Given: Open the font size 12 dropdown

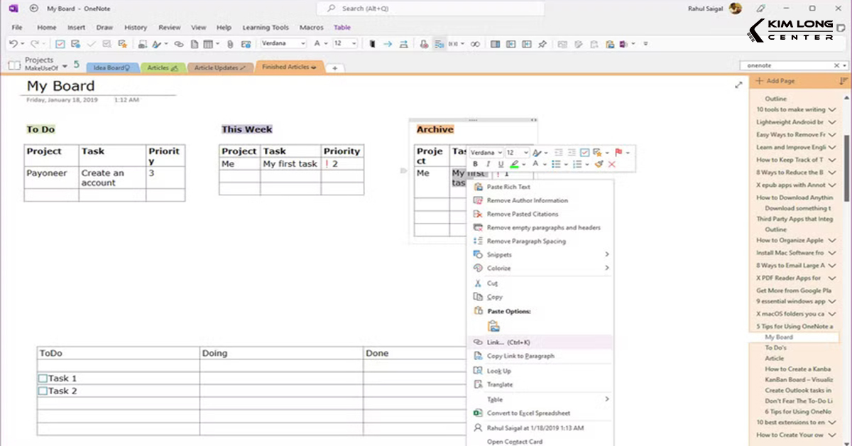Looking at the screenshot, I should point(518,152).
